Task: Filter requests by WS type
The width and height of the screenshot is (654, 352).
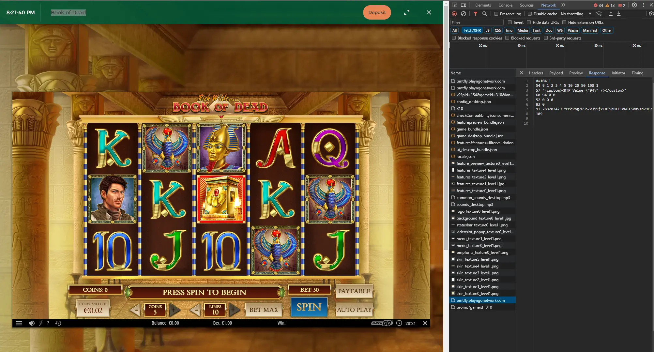Action: 560,30
